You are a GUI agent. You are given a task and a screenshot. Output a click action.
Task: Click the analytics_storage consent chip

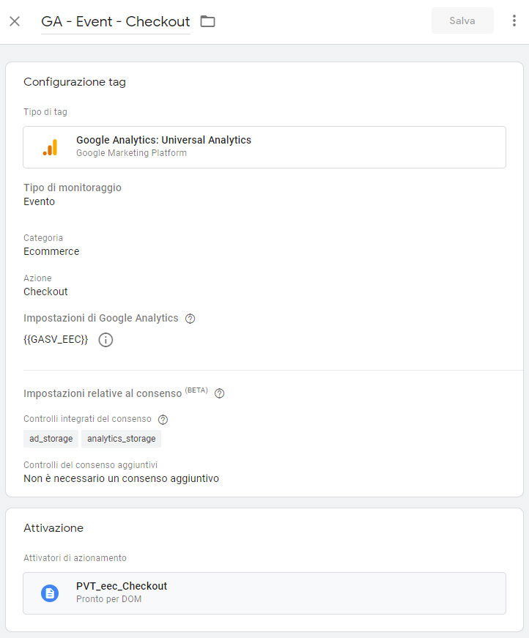tap(122, 439)
